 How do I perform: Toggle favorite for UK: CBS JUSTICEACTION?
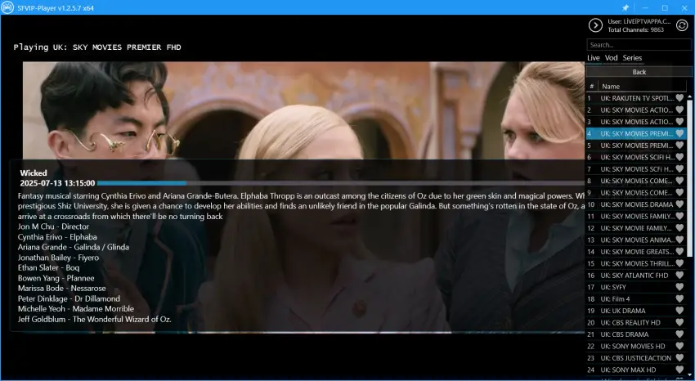point(679,358)
